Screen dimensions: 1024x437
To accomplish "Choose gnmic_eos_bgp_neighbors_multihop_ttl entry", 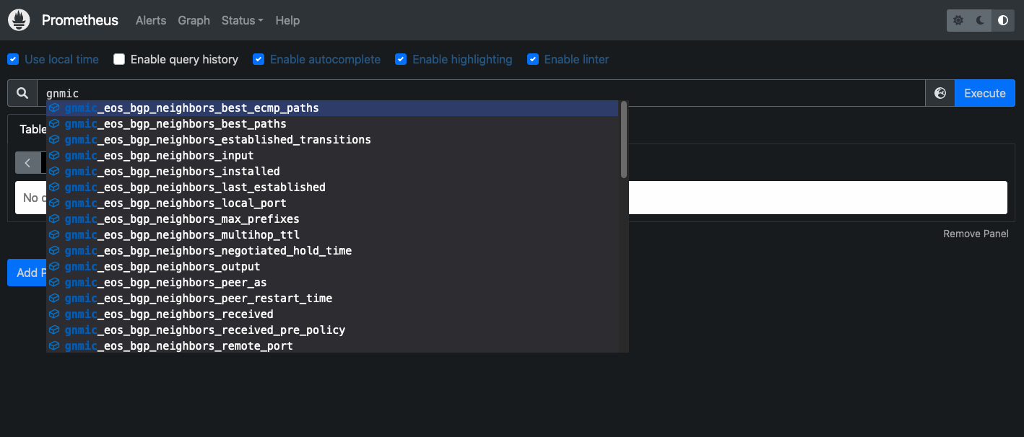I will 333,235.
